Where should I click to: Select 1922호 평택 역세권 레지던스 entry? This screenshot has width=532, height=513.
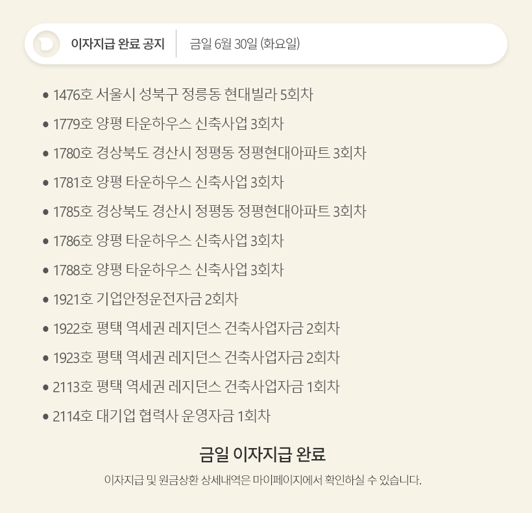pos(197,329)
